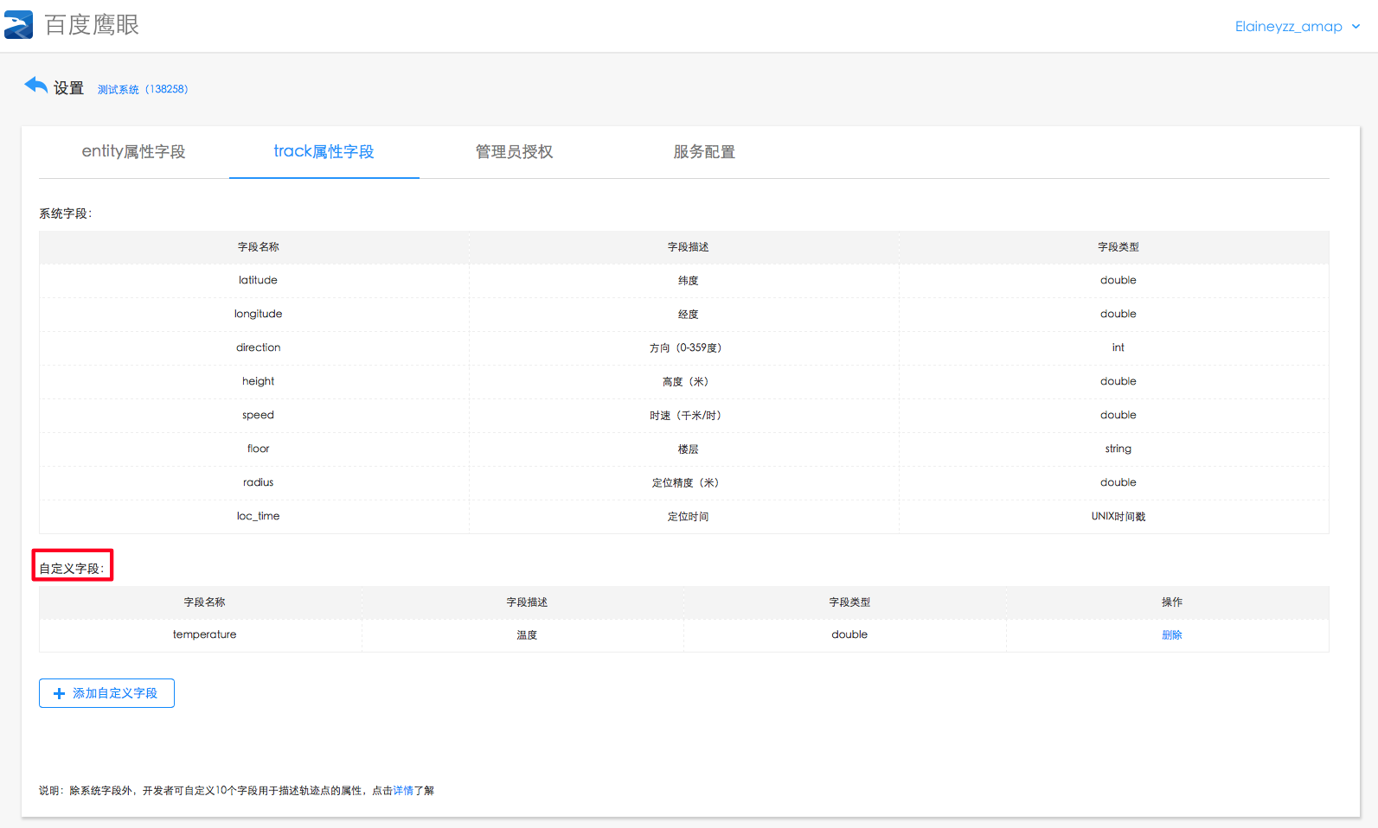Open the 详情 link in the note

(x=403, y=791)
